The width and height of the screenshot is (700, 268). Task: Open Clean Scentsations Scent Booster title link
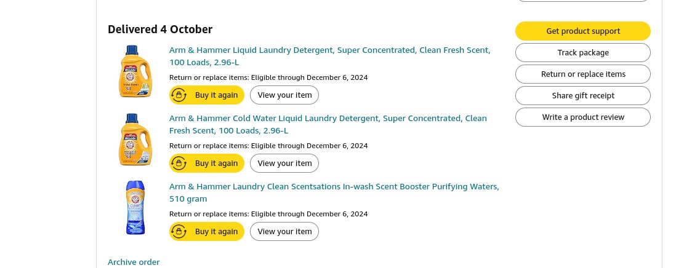click(334, 192)
